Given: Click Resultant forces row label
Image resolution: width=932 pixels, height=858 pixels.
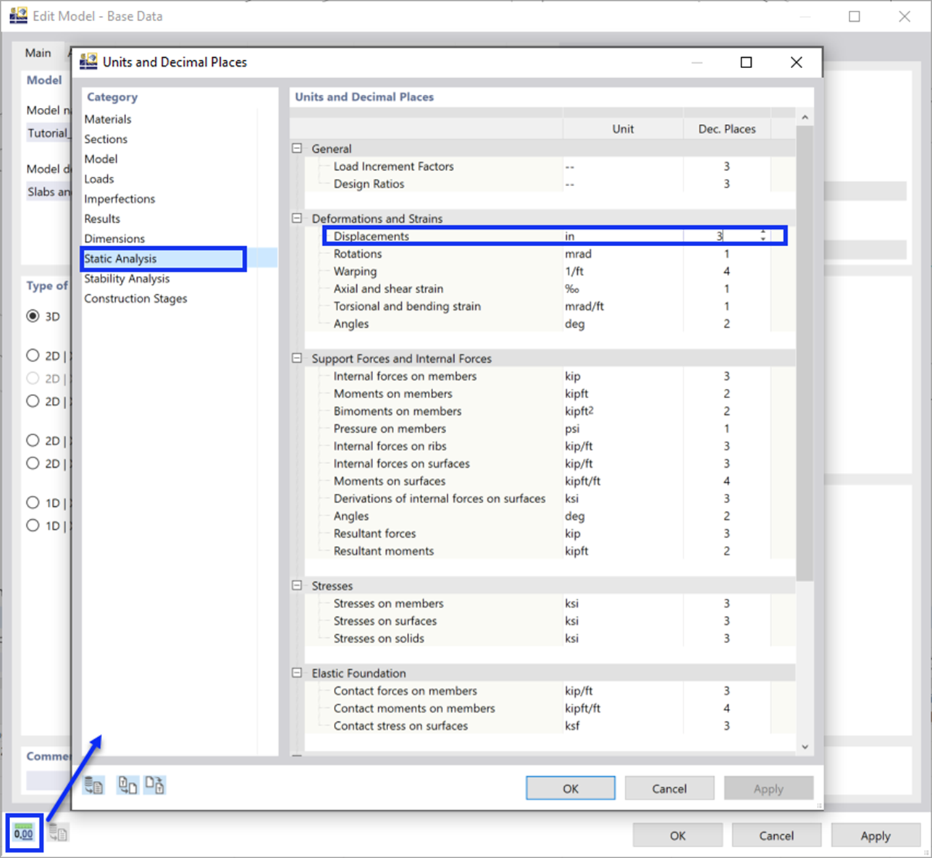Looking at the screenshot, I should coord(374,534).
